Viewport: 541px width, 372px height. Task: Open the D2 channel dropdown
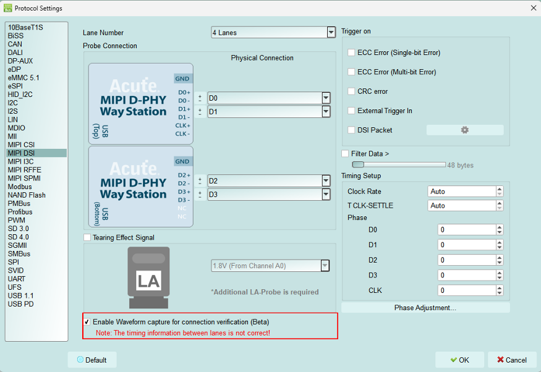click(x=326, y=181)
